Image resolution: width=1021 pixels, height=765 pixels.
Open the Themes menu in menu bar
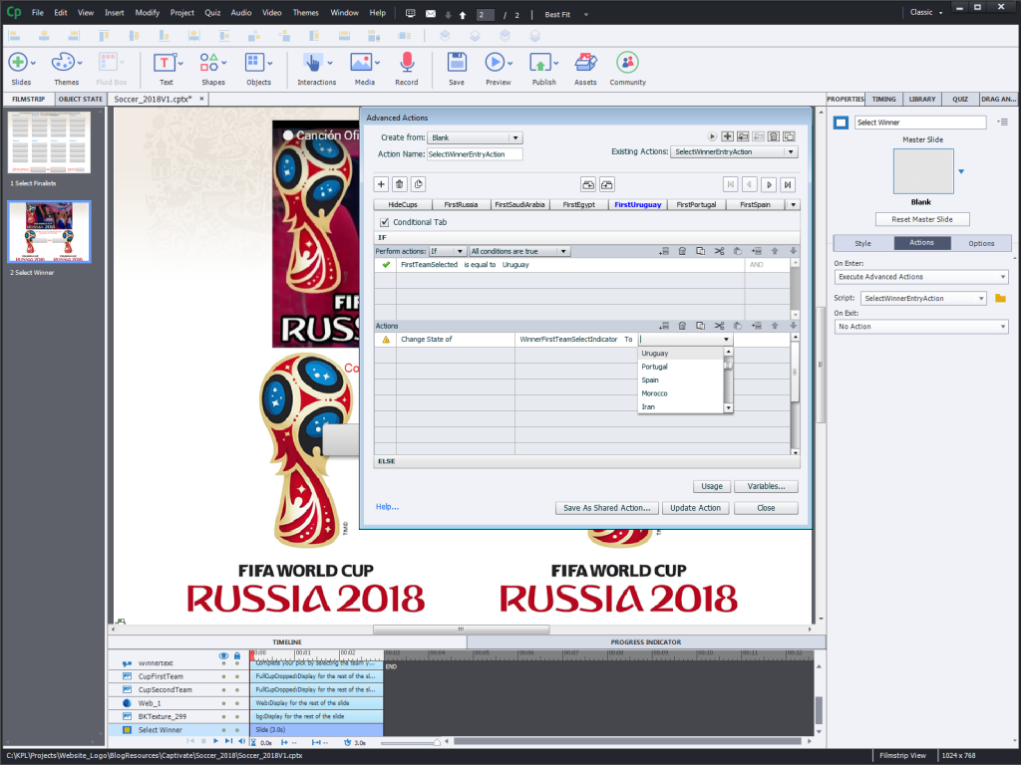pos(306,13)
